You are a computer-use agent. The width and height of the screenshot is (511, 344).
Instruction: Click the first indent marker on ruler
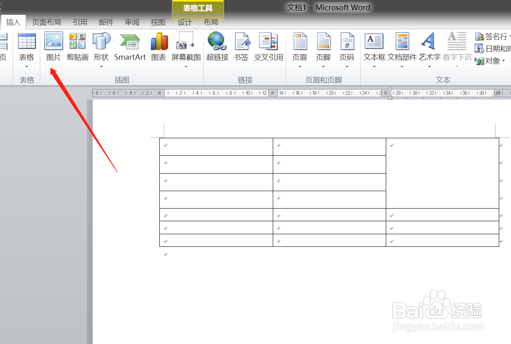click(x=390, y=90)
